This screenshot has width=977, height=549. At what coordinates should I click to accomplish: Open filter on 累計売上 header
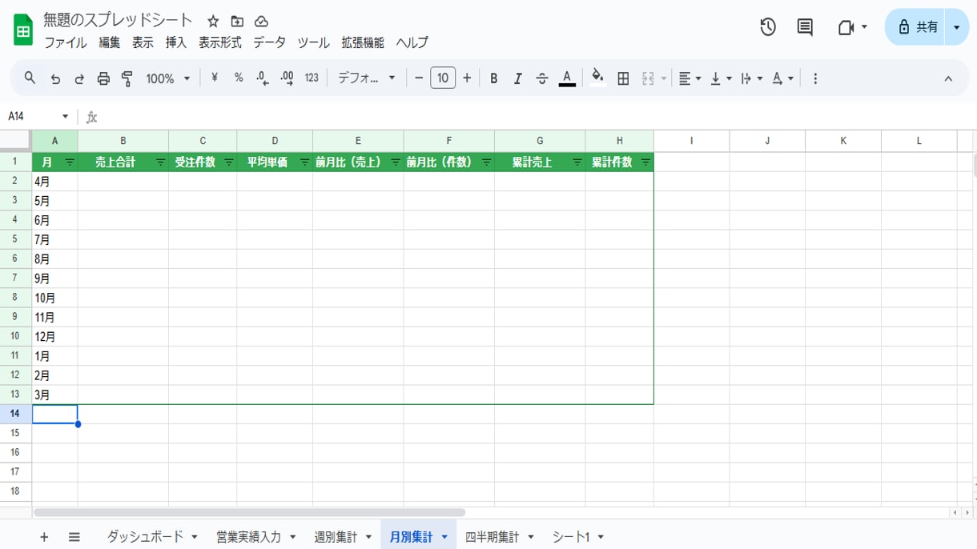(577, 162)
